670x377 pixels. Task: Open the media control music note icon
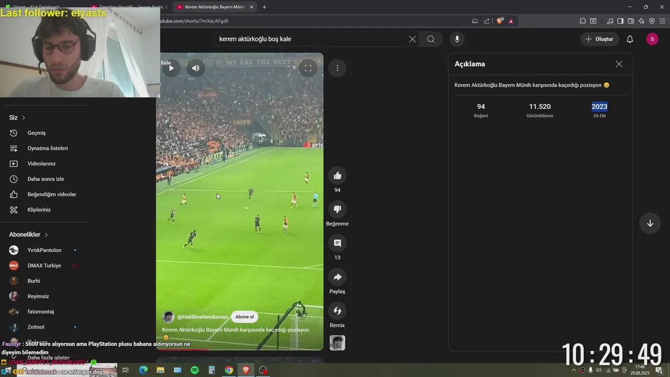[x=610, y=21]
